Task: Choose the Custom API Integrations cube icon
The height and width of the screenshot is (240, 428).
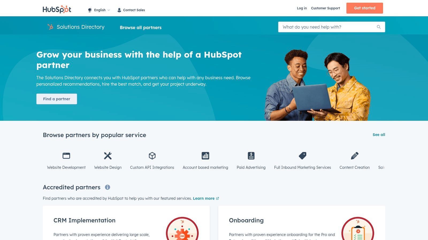Action: pyautogui.click(x=152, y=155)
